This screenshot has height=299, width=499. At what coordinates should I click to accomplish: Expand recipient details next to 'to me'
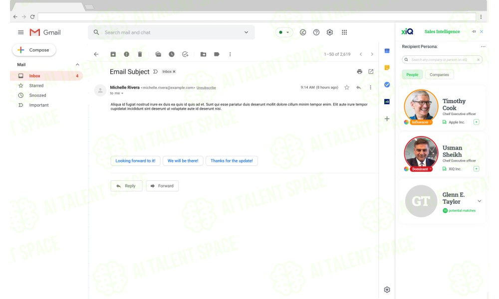point(122,93)
